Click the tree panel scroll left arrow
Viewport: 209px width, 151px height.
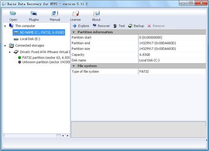coord(63,136)
